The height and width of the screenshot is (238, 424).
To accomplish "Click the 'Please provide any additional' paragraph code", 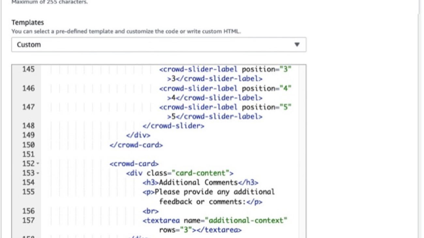I will click(x=209, y=192).
